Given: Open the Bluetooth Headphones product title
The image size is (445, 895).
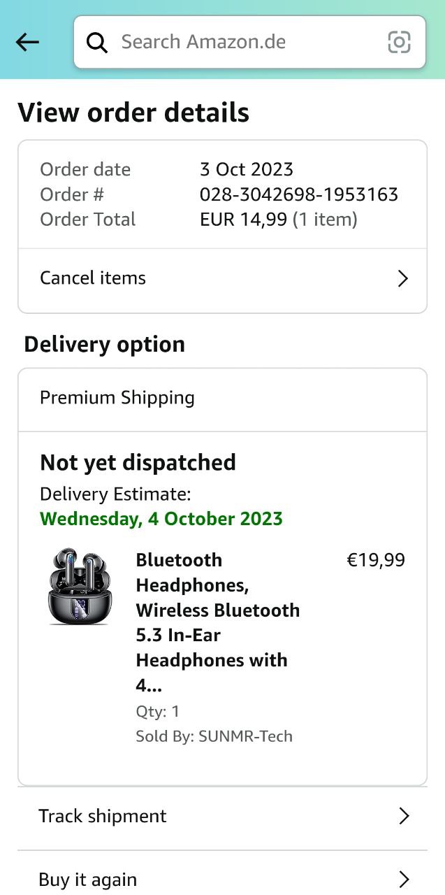Looking at the screenshot, I should coord(217,622).
